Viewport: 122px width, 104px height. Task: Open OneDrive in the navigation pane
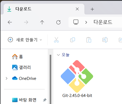pyautogui.click(x=24, y=78)
